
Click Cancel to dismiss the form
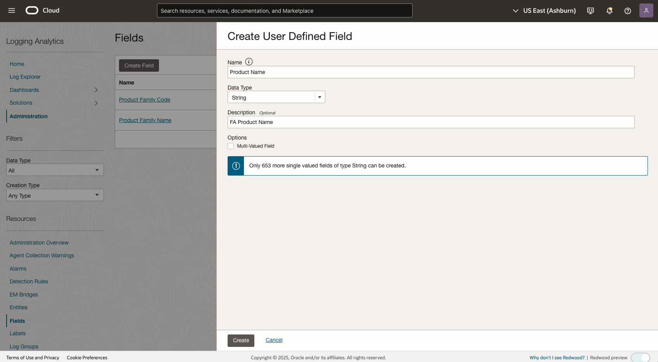click(274, 340)
